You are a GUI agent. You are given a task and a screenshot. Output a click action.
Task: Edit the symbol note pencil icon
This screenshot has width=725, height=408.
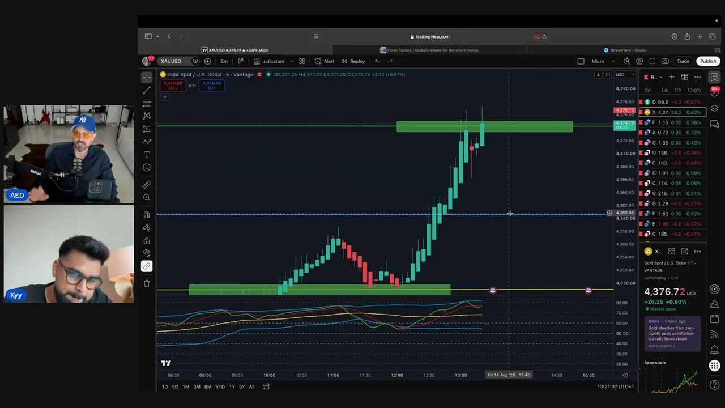point(684,252)
